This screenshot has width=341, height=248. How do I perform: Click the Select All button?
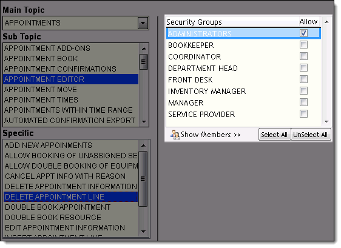[274, 135]
